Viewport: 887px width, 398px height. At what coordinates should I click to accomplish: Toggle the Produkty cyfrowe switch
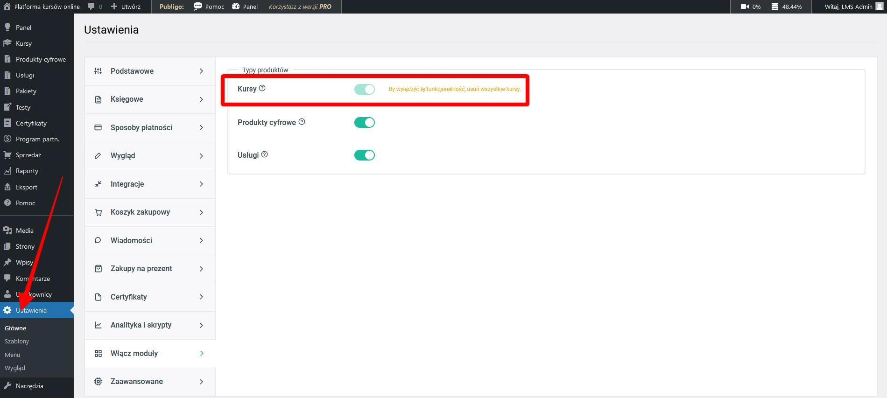coord(364,122)
